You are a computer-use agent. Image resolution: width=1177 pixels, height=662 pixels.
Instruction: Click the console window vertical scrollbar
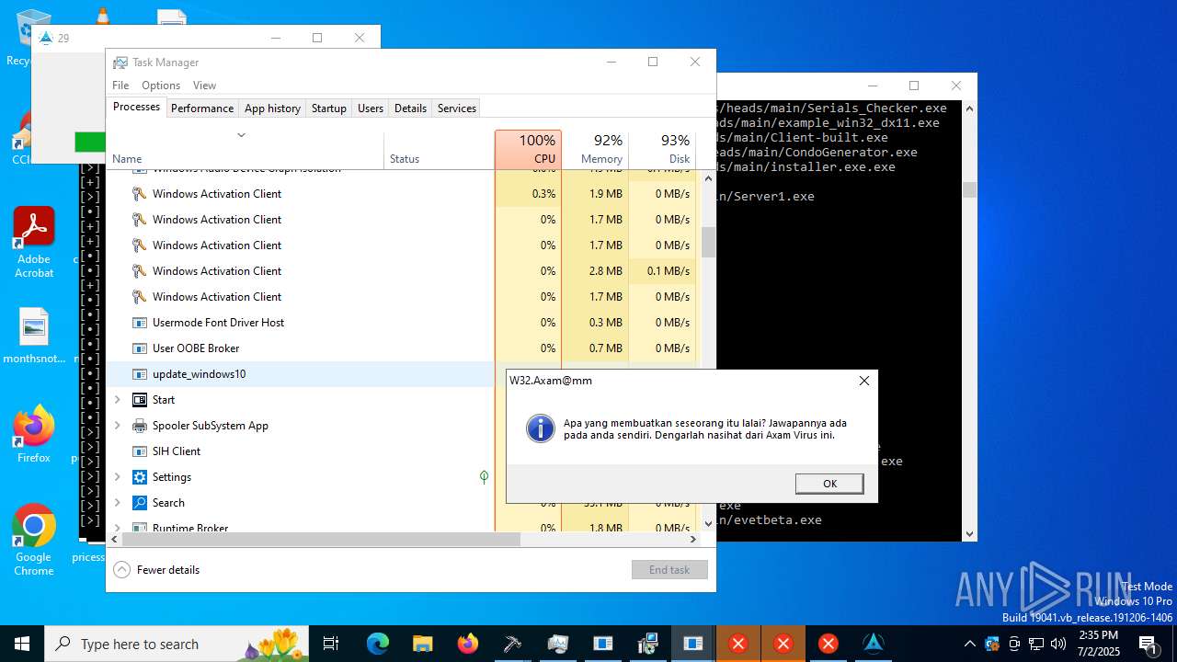969,189
